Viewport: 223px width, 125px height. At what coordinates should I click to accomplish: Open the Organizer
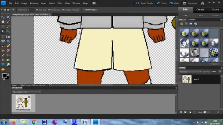190,3
